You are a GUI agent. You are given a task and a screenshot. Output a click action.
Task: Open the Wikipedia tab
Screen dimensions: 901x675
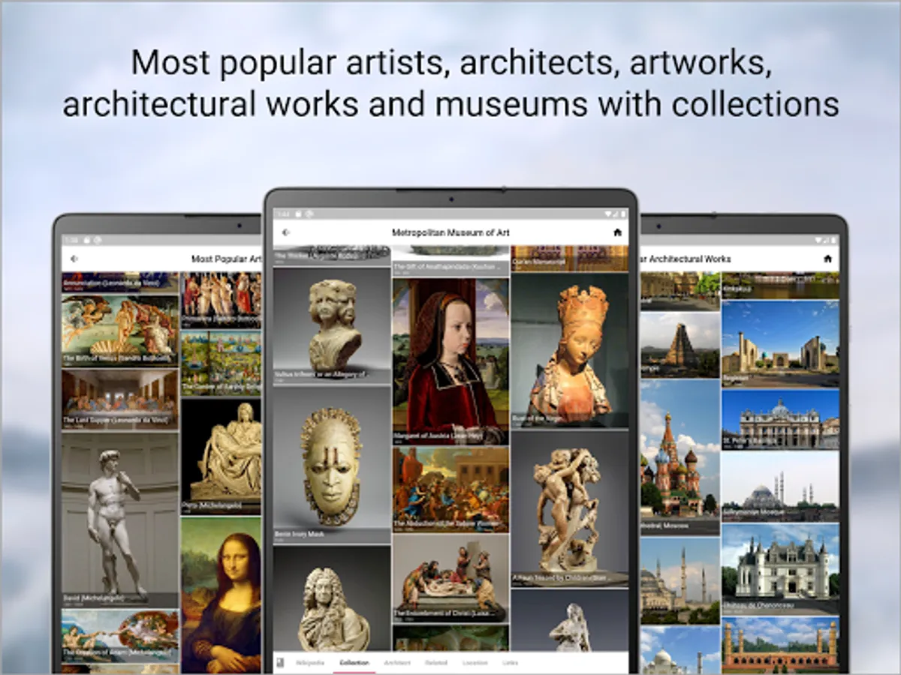[310, 663]
